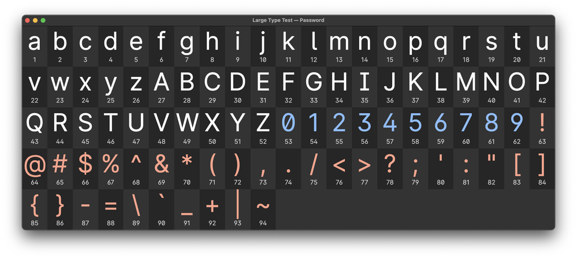This screenshot has width=577, height=259.
Task: Click the opening curly brace { cell
Action: point(35,207)
